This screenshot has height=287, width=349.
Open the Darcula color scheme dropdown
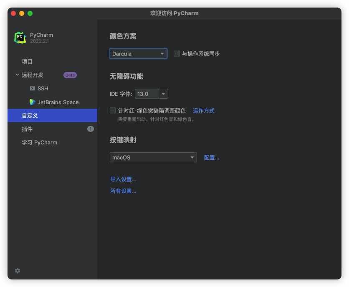(138, 54)
